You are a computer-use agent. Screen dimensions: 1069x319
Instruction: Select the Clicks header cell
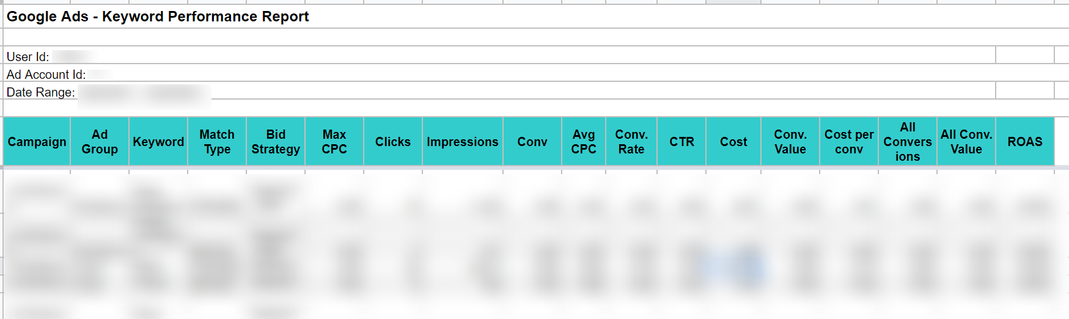[x=393, y=141]
